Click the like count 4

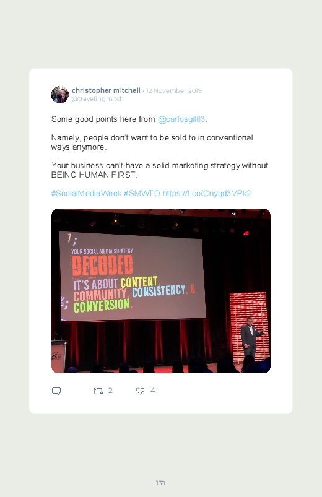tap(152, 391)
